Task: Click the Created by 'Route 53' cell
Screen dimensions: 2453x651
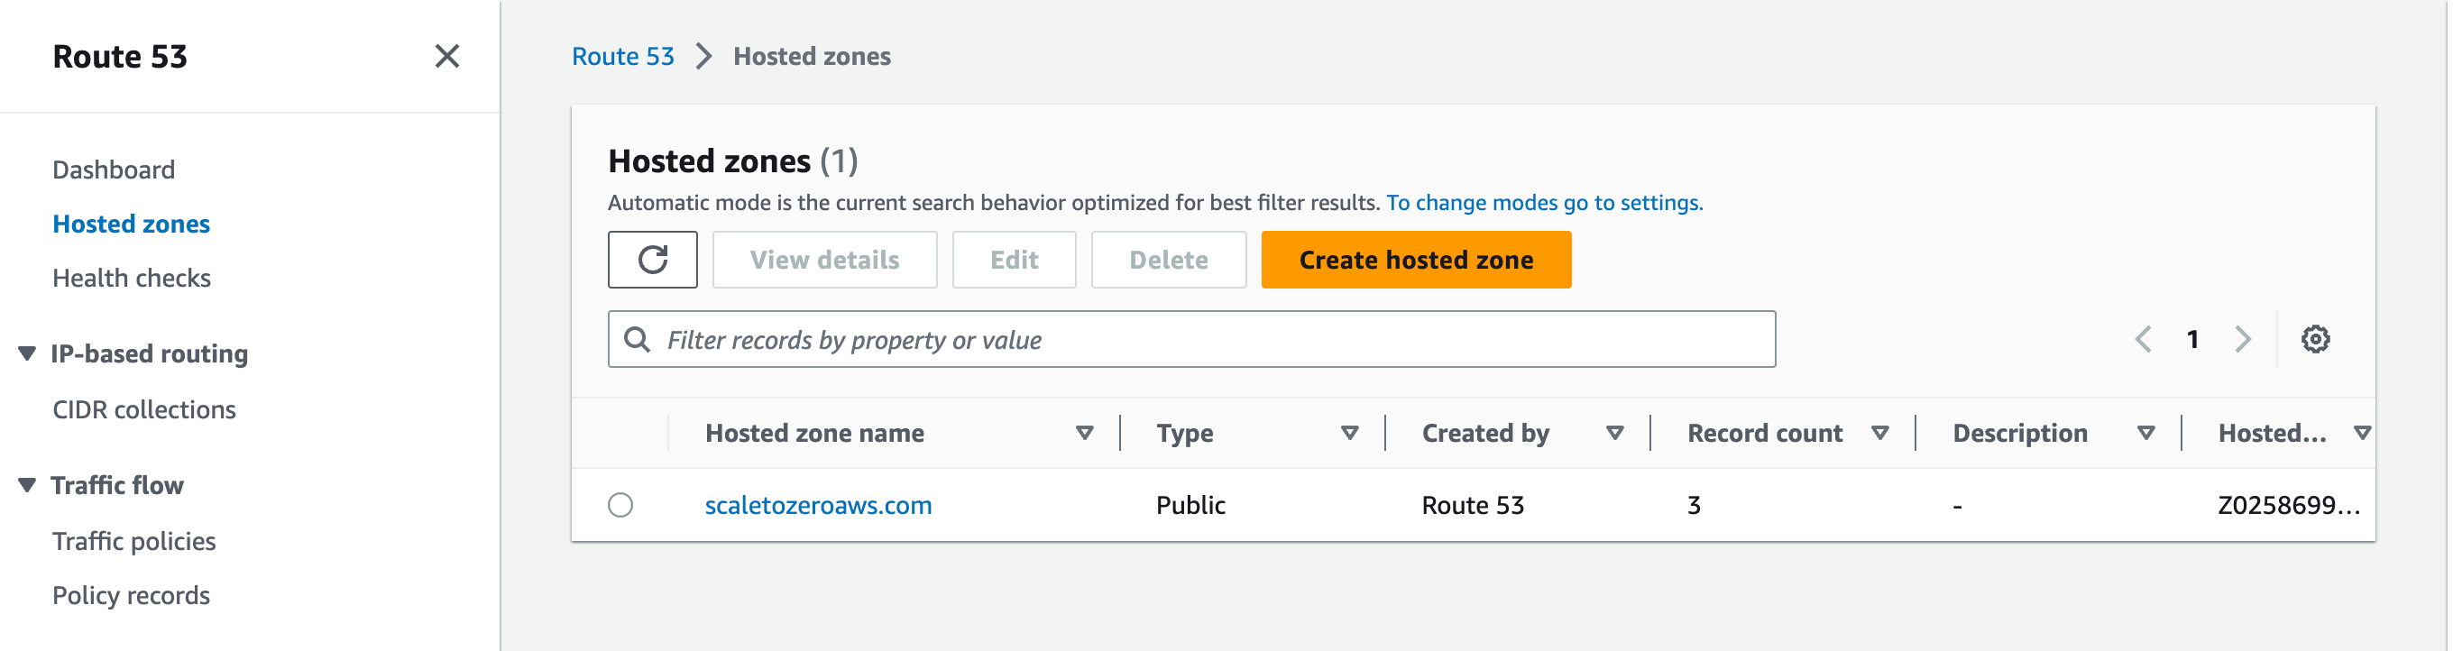Action: [x=1473, y=504]
